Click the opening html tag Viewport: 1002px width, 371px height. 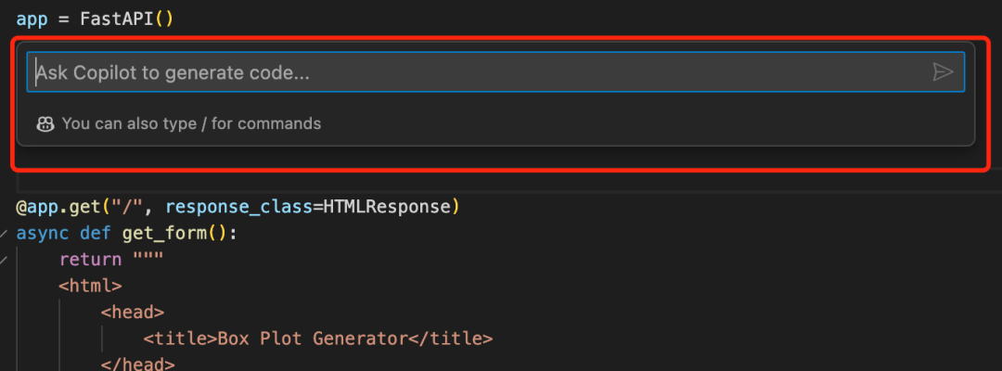coord(90,286)
